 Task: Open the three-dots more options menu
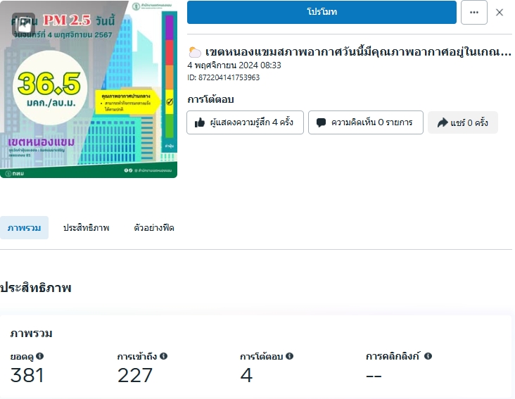point(474,12)
